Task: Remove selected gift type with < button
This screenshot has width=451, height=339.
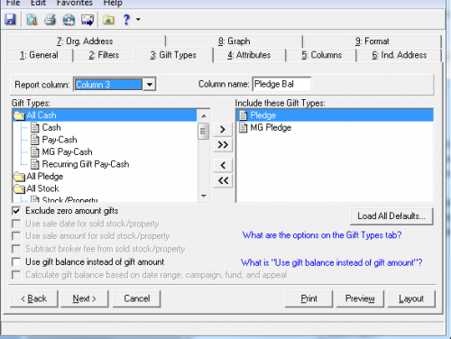Action: point(223,165)
